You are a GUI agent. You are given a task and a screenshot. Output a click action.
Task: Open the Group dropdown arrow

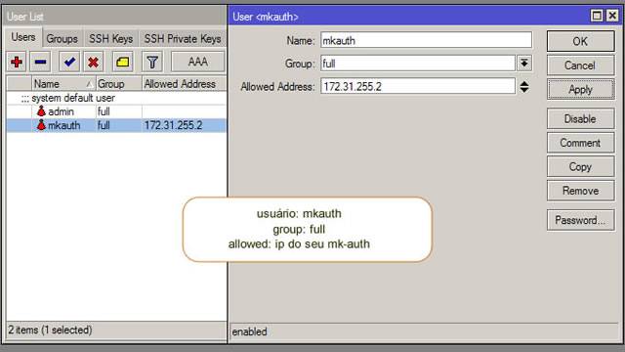point(524,63)
